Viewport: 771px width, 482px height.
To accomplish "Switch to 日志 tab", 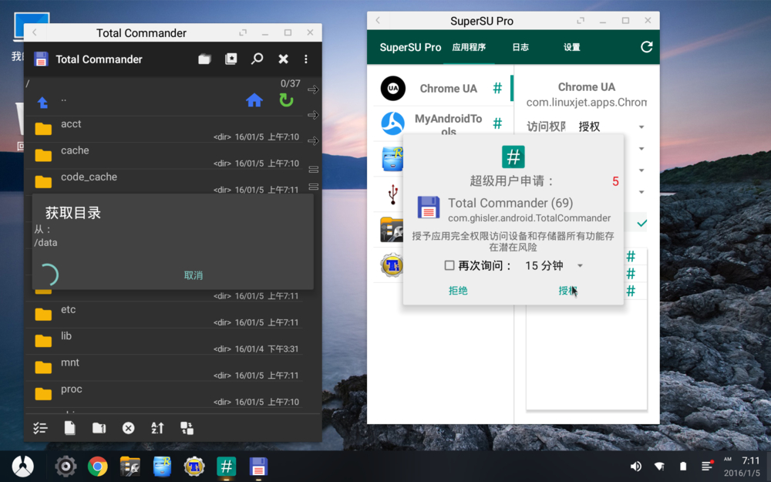I will point(520,47).
